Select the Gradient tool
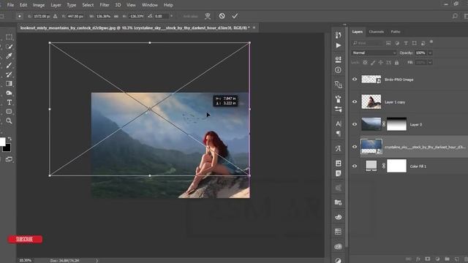The image size is (468, 263). tap(9, 84)
